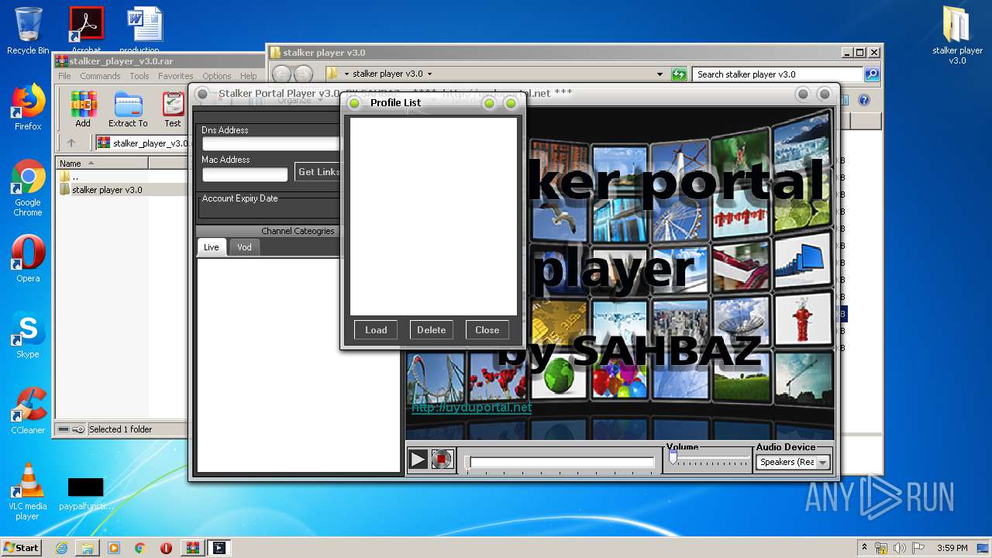Open Google Chrome desktop icon
Image resolution: width=992 pixels, height=558 pixels.
pyautogui.click(x=28, y=188)
